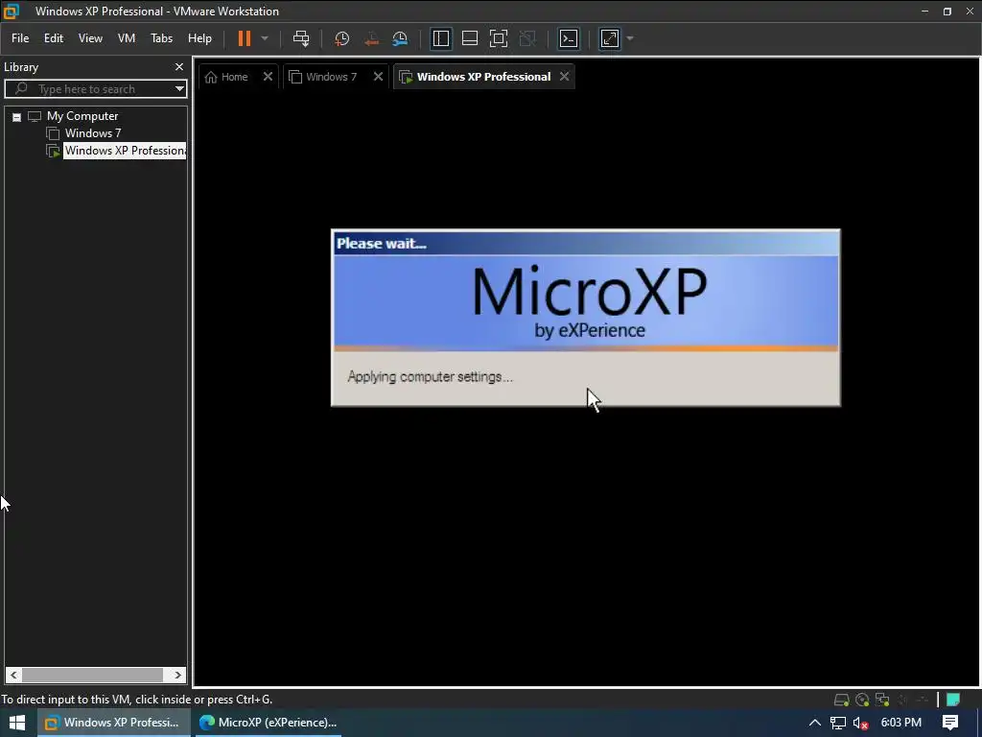Click VMware Workstation taskbar button

[x=114, y=723]
